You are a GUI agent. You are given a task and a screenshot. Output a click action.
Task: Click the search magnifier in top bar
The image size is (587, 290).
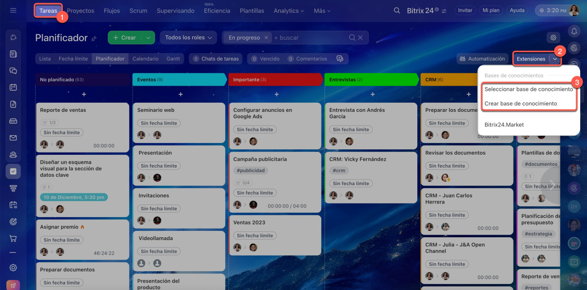pos(397,10)
